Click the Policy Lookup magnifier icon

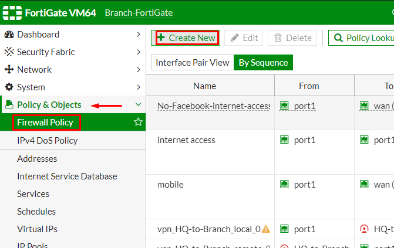click(x=338, y=38)
